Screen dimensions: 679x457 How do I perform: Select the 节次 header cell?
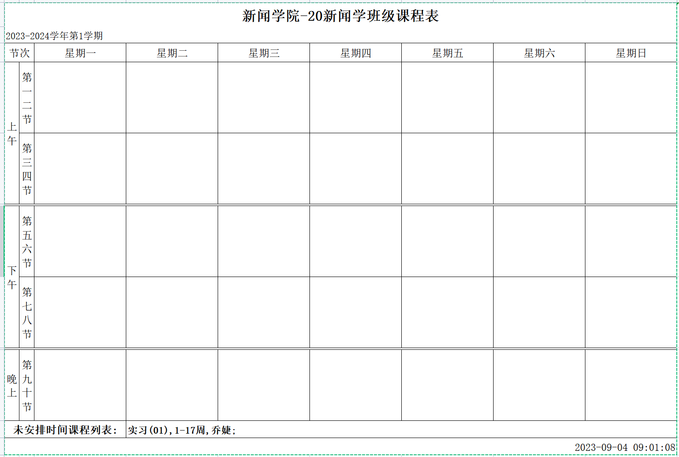[19, 53]
